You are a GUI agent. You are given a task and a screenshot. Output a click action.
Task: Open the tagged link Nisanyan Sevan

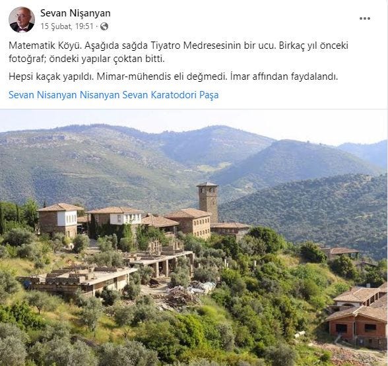coord(113,95)
